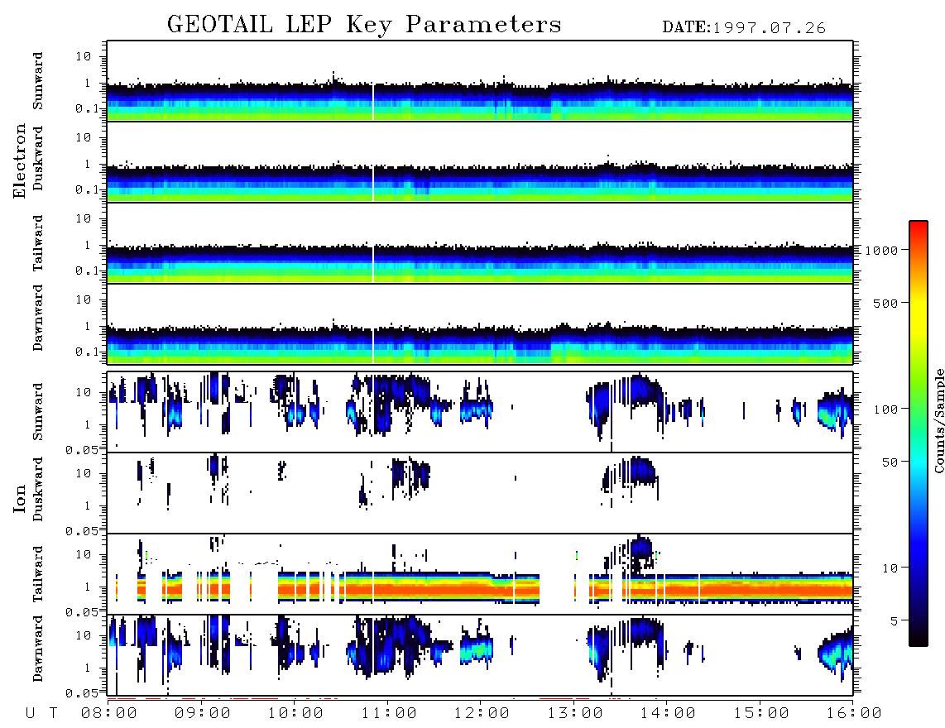Click the orange Ion Tailward band near 15:00

(761, 588)
